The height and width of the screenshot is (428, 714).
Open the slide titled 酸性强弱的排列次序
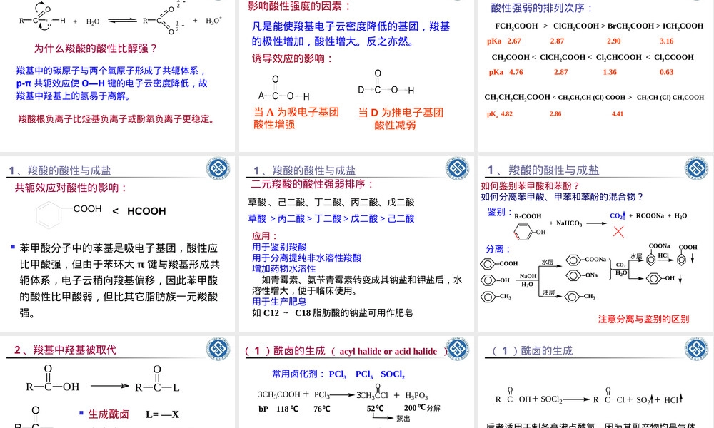(595, 76)
